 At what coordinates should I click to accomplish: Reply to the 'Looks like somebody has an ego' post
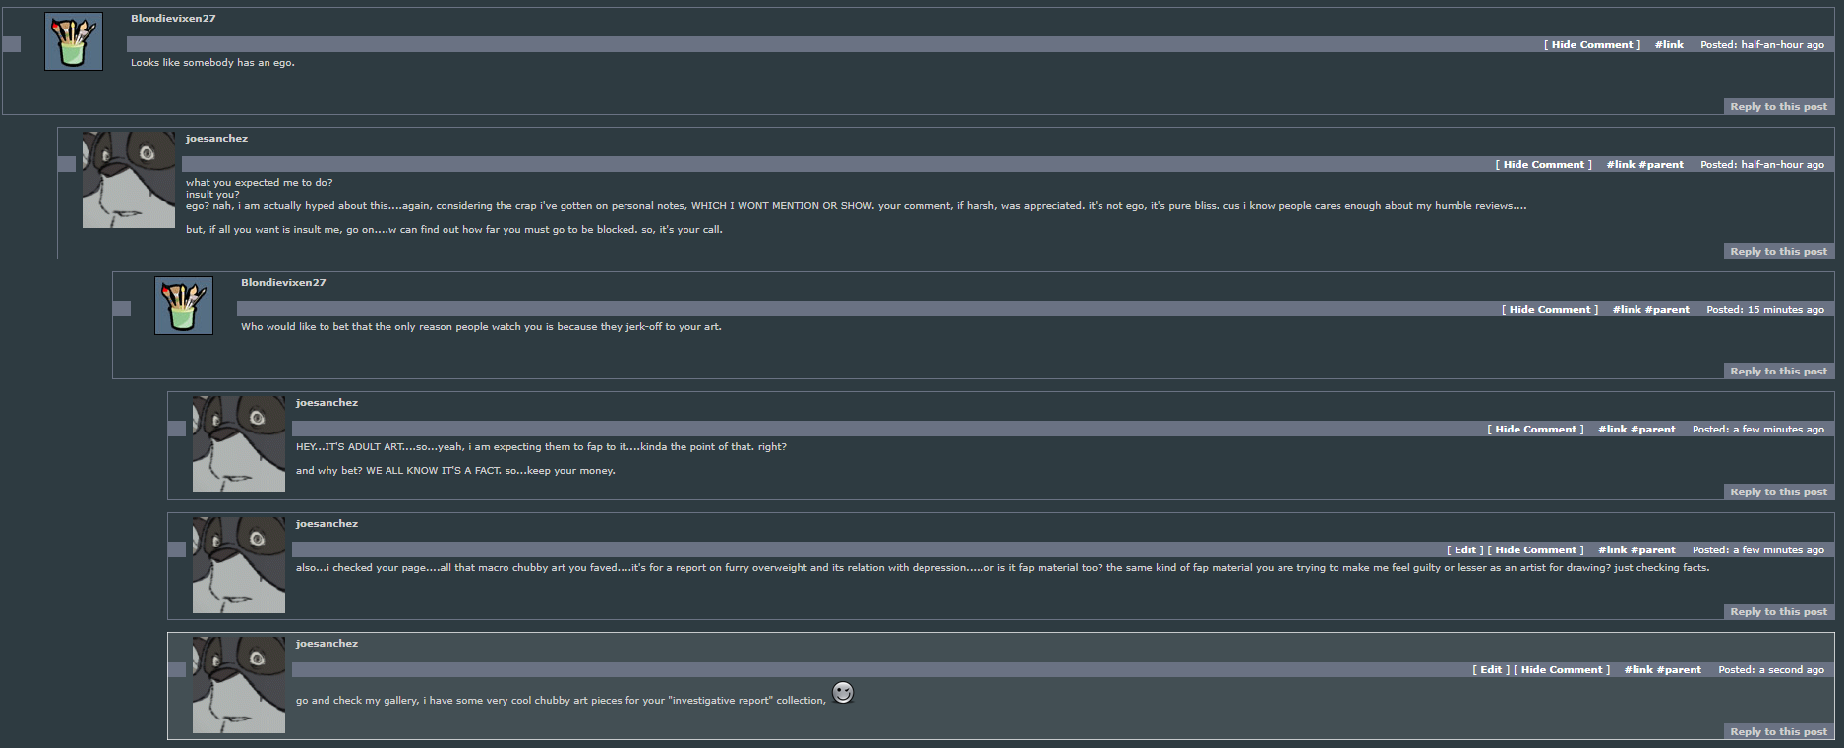(1778, 107)
